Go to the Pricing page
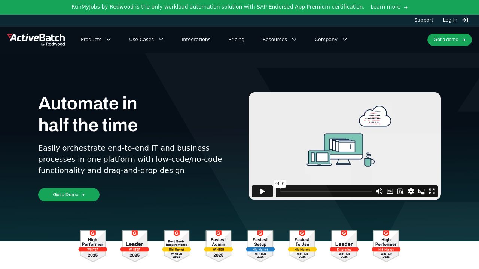The image size is (479, 269). pos(237,40)
